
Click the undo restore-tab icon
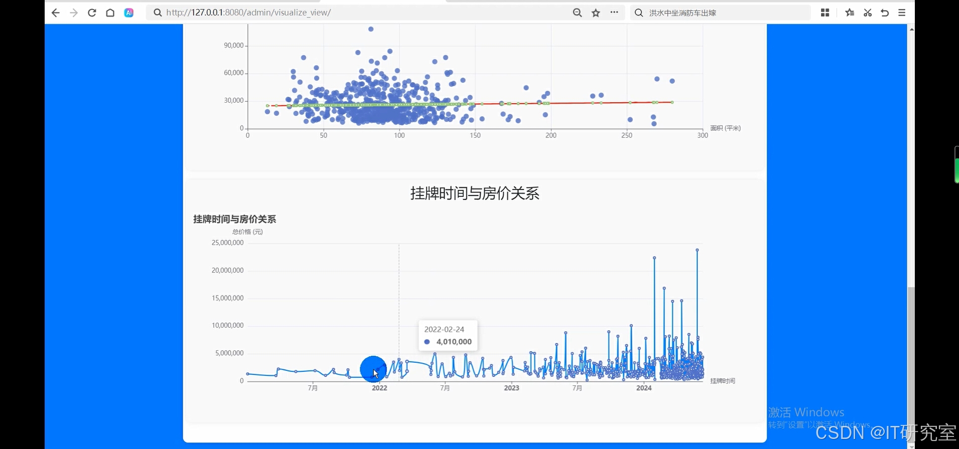click(885, 13)
